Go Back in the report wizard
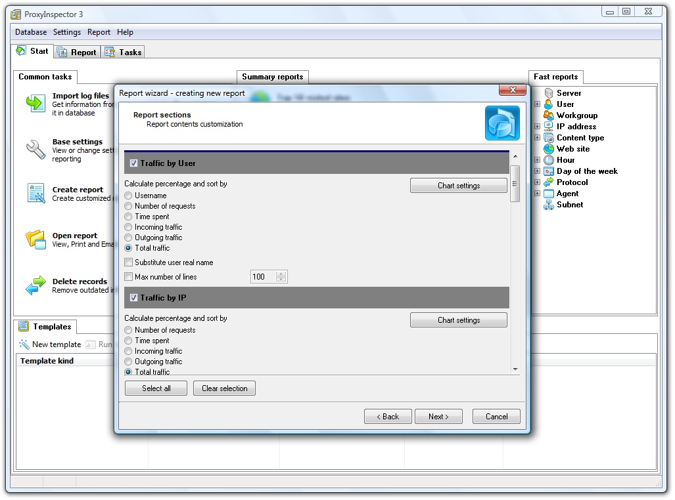The image size is (675, 500). pyautogui.click(x=388, y=417)
